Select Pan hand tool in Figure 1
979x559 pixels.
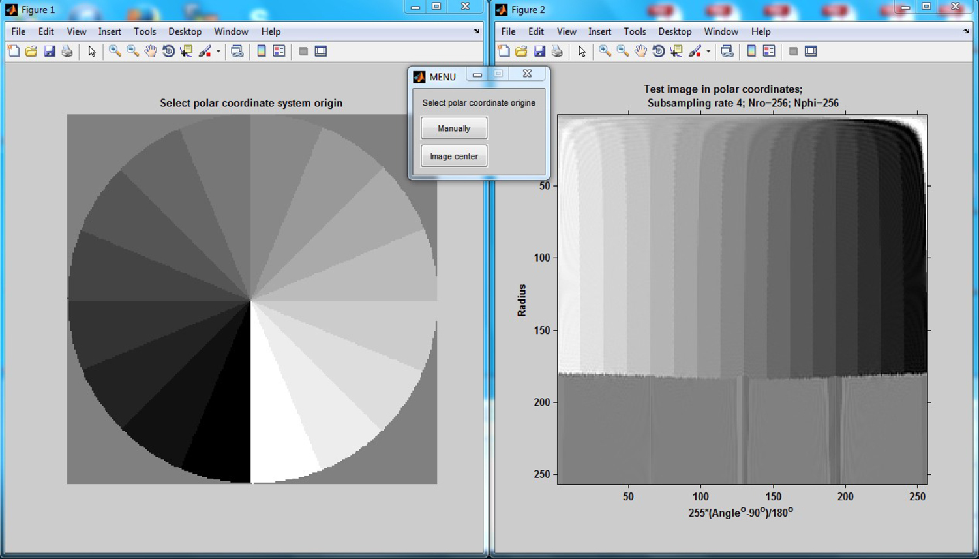click(x=151, y=52)
